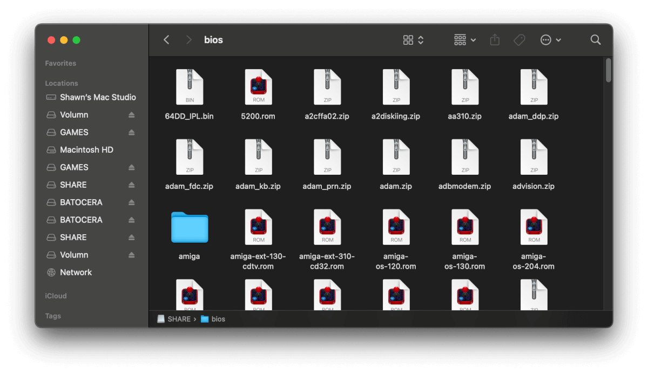648x374 pixels.
Task: Select the adbmodem.zip archive
Action: pos(465,157)
